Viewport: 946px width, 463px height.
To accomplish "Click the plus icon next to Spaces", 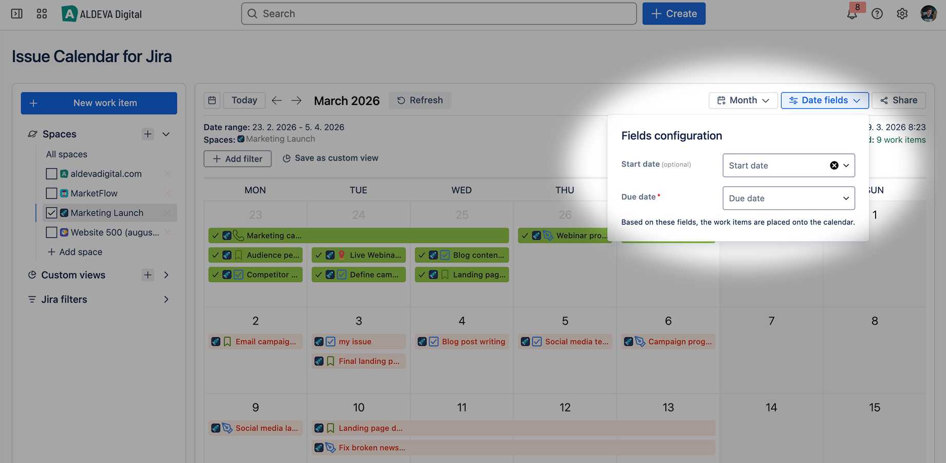I will 148,134.
